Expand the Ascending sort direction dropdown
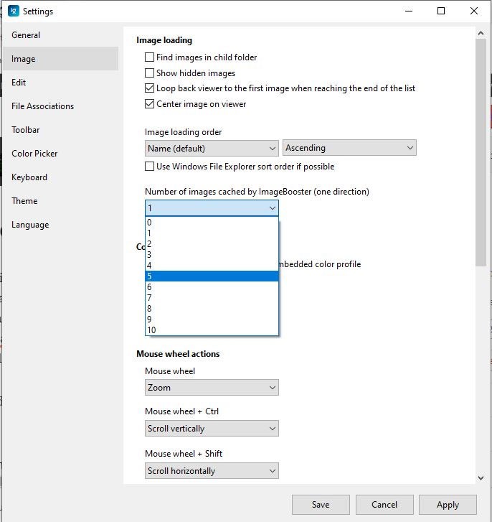Image resolution: width=492 pixels, height=522 pixels. tap(349, 148)
